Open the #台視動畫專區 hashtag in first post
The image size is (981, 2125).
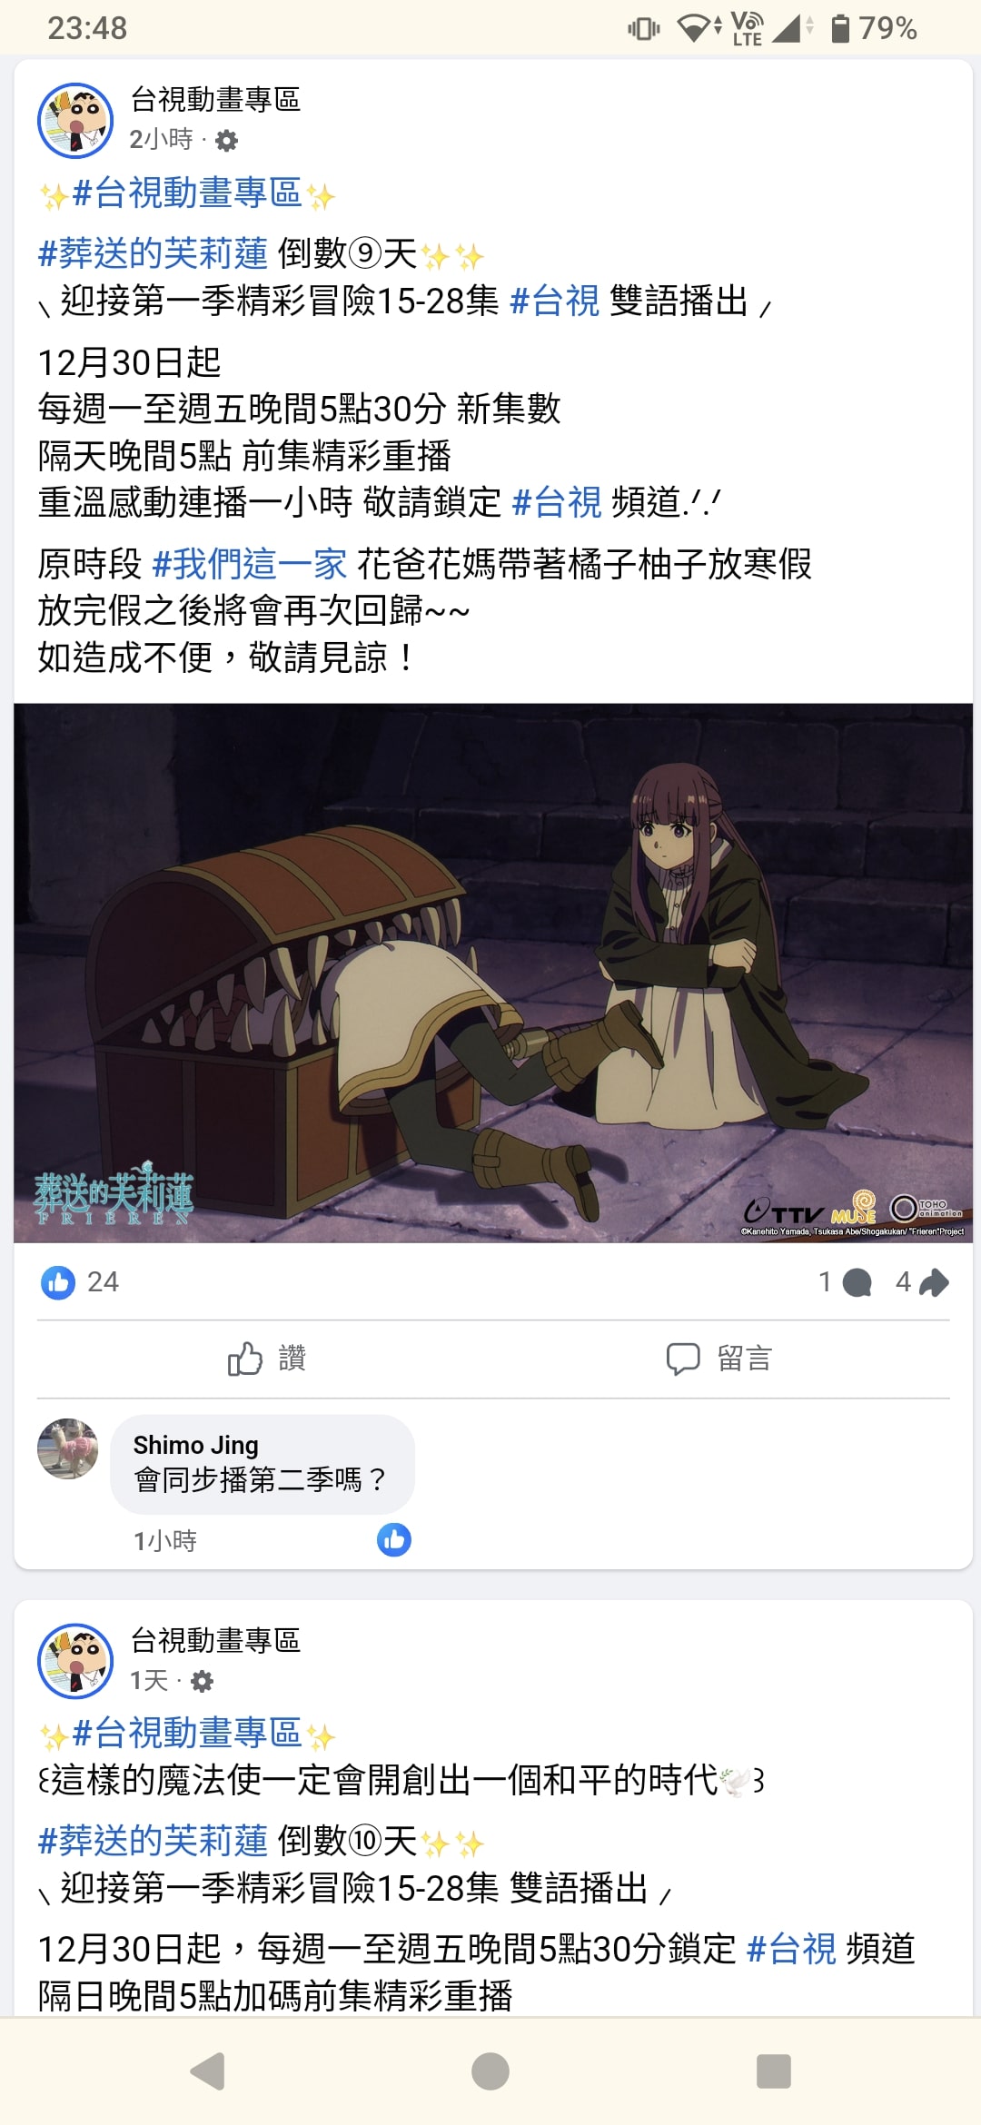[x=186, y=193]
